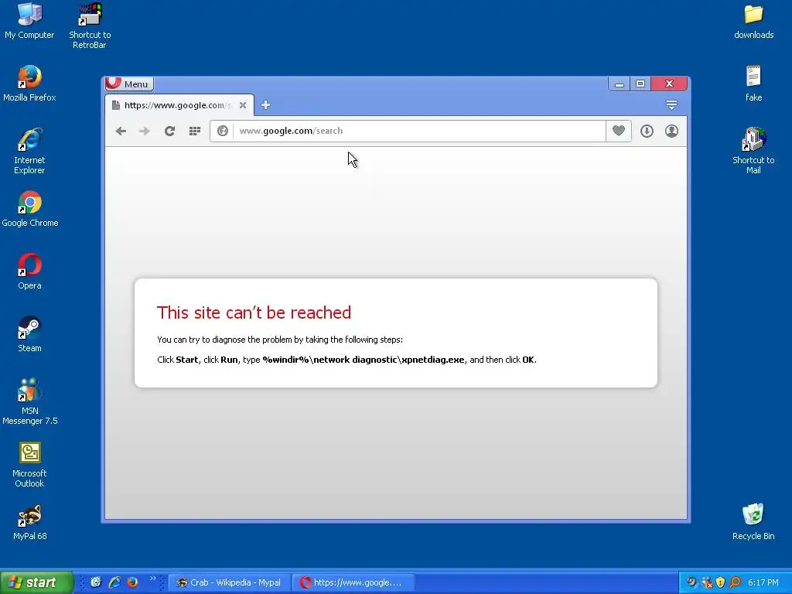Minimize the Opera window
Image resolution: width=792 pixels, height=594 pixels.
pos(620,84)
